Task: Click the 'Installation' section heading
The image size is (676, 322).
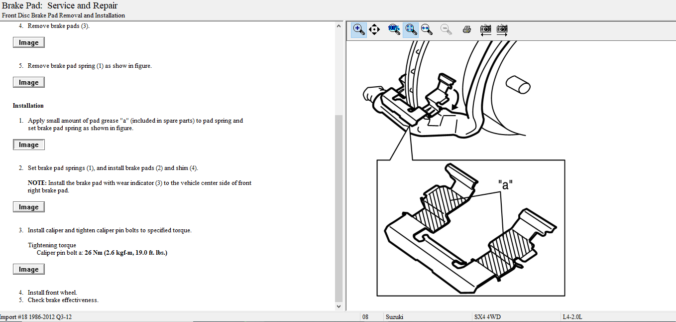Action: 28,106
